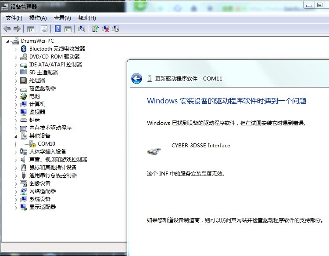
Task: Click the imaging device camera icon
Action: pyautogui.click(x=24, y=183)
